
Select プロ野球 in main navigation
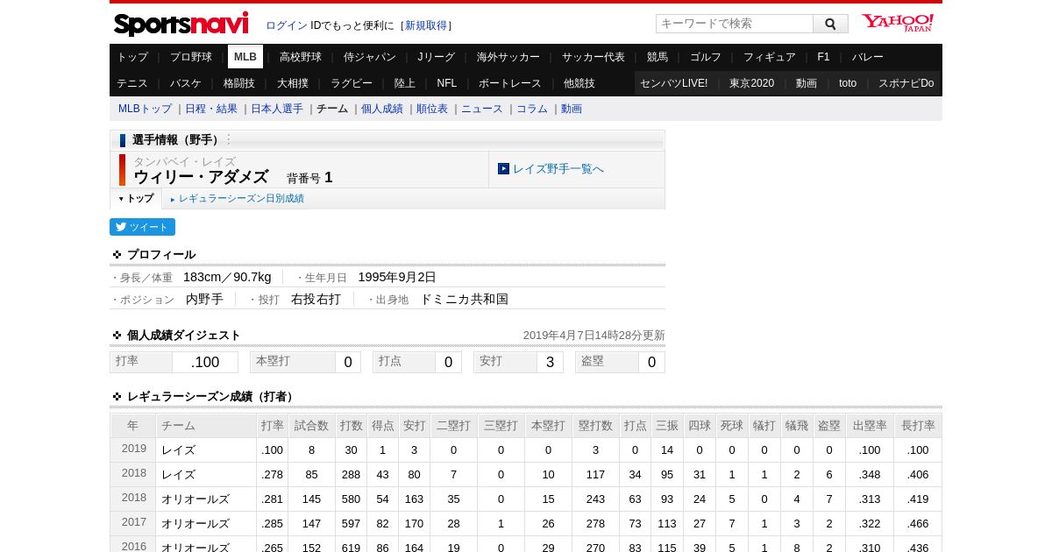tap(191, 57)
